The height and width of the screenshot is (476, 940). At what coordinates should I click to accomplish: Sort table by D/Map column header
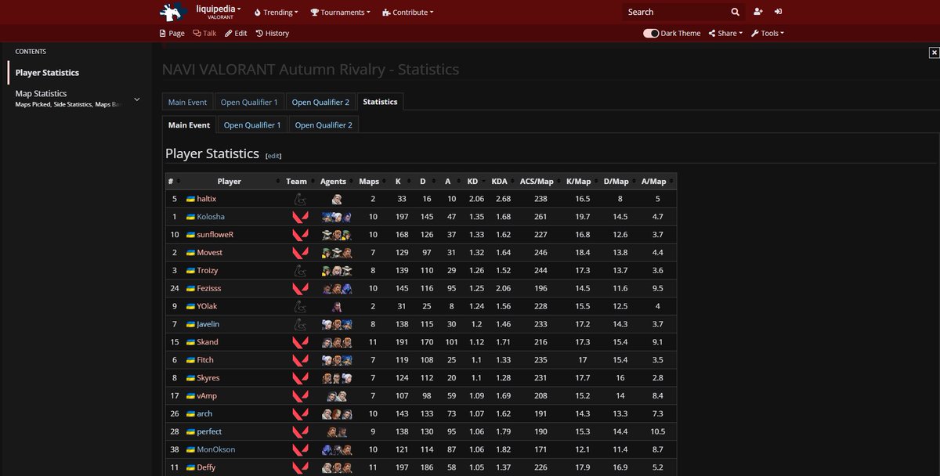[620, 181]
